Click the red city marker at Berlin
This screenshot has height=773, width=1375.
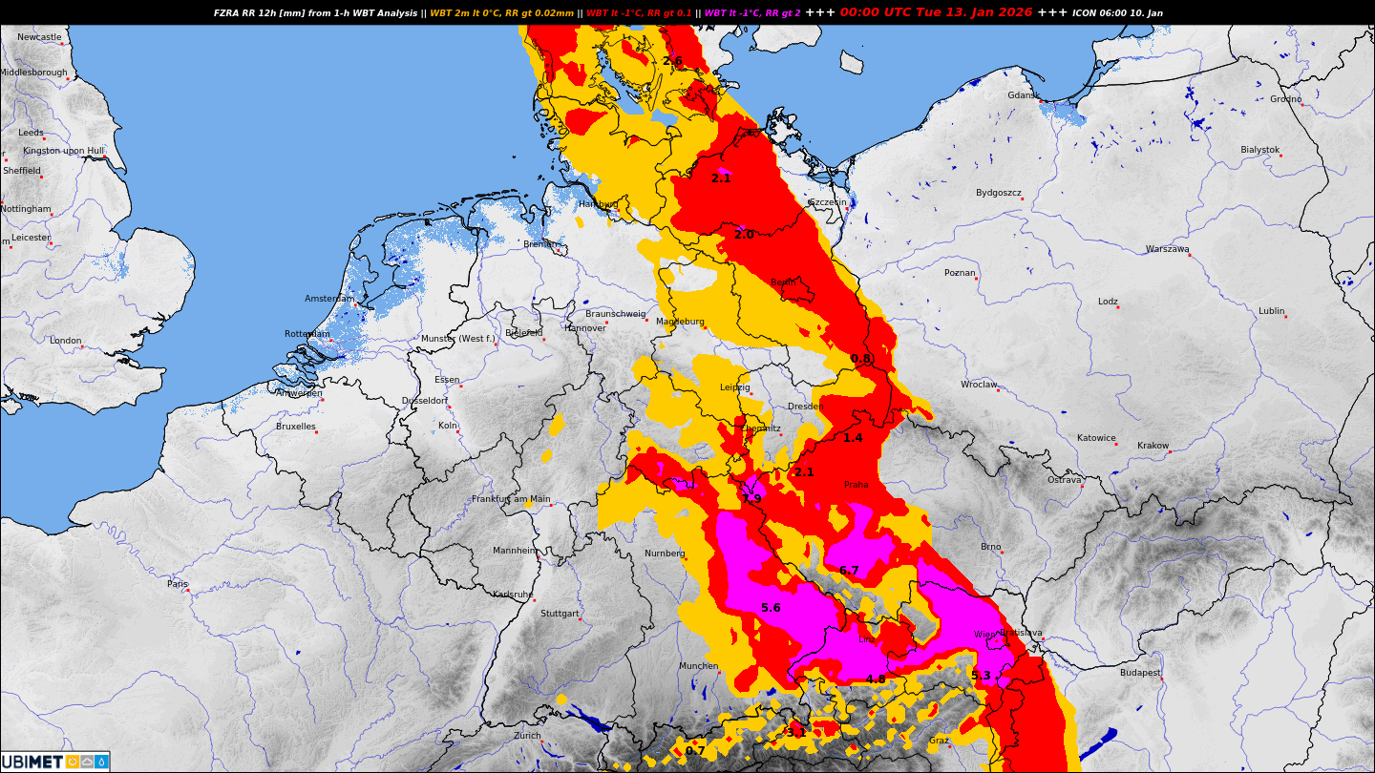tap(800, 286)
